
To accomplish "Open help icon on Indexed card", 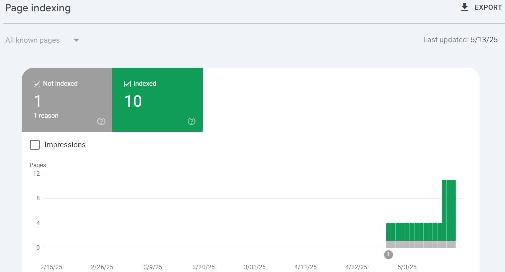I will [x=191, y=121].
